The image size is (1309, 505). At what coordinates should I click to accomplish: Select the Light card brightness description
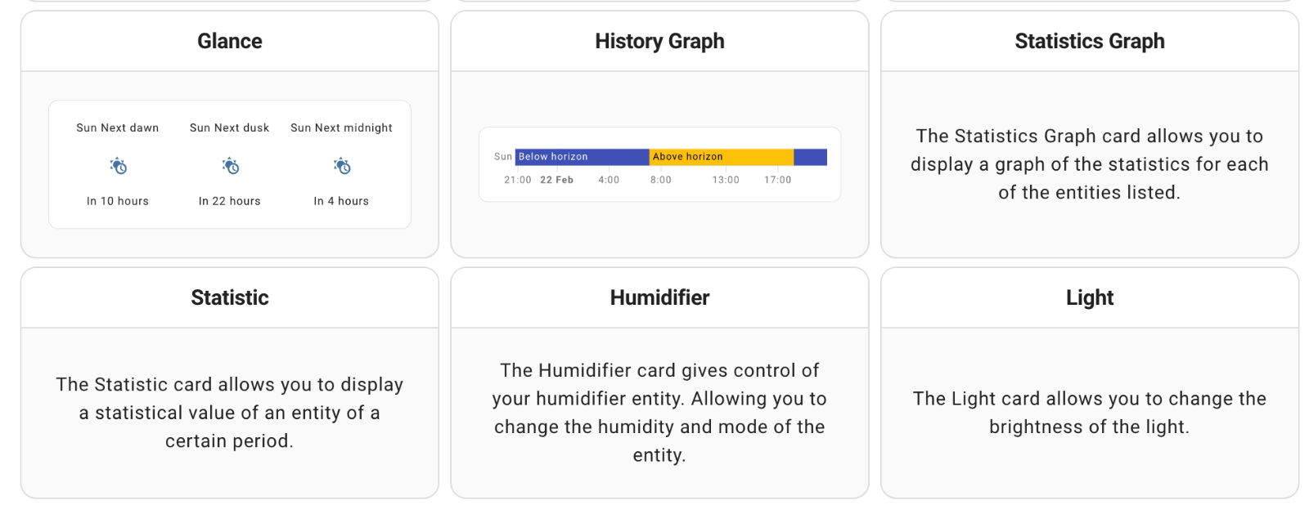[1090, 413]
